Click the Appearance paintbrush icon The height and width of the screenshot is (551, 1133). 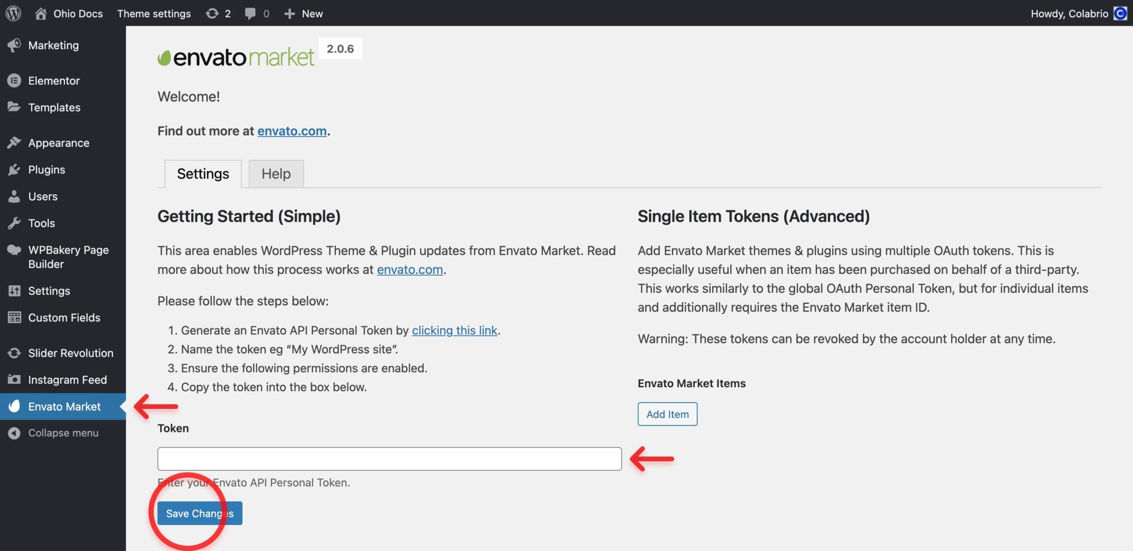pyautogui.click(x=14, y=143)
